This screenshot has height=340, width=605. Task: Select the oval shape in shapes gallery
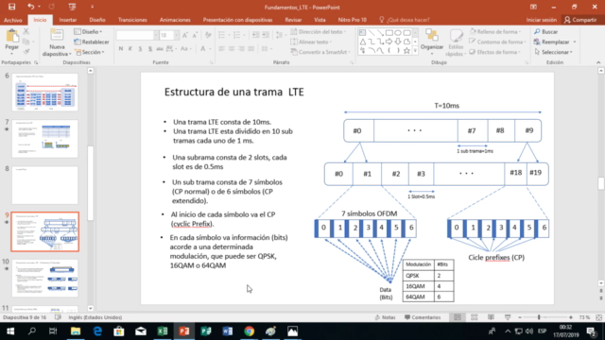pos(398,33)
